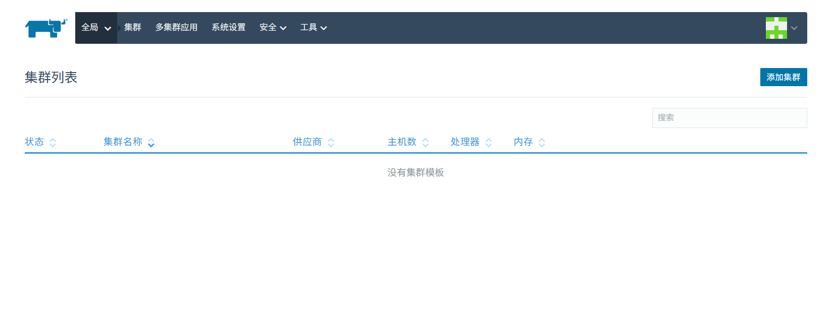Sort by 供应商 column header
The height and width of the screenshot is (323, 834).
tap(307, 142)
